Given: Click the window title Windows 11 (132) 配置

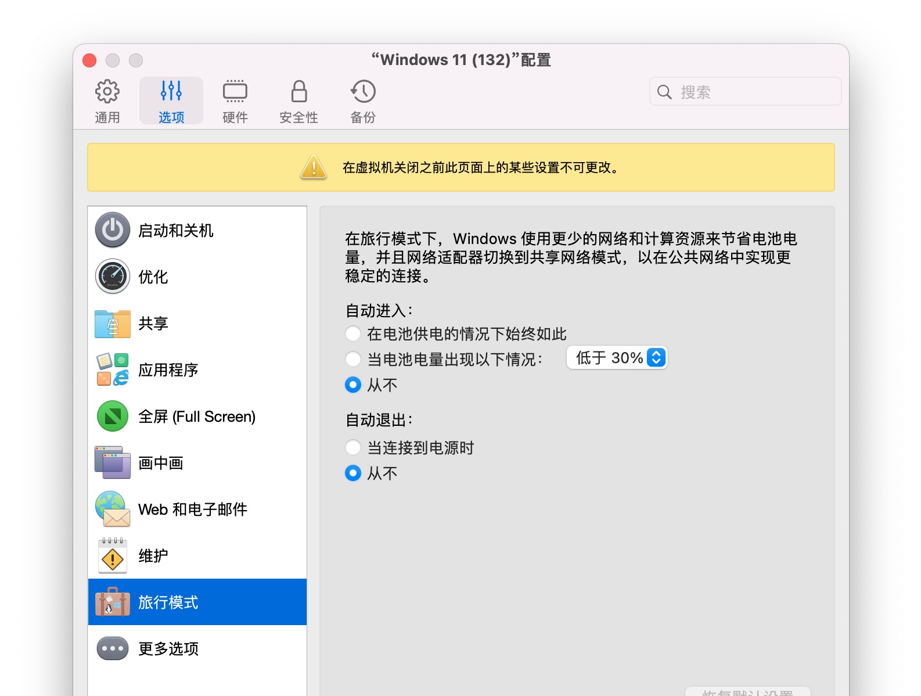Looking at the screenshot, I should (x=461, y=60).
